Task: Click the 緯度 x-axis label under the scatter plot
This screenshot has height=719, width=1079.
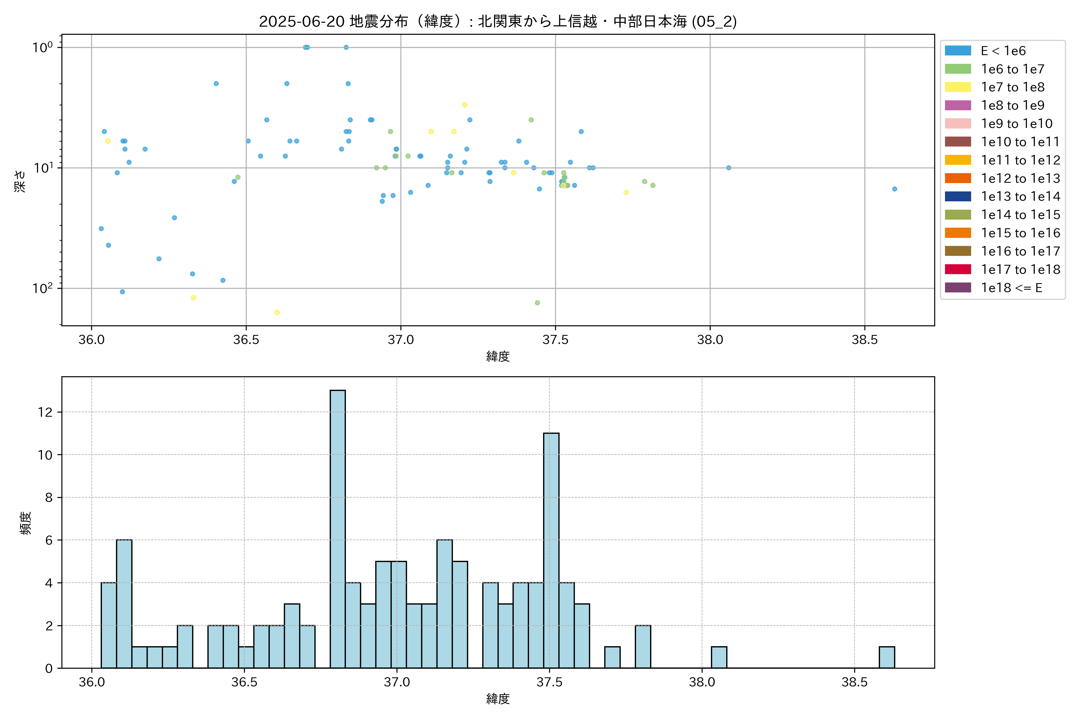Action: [x=498, y=356]
